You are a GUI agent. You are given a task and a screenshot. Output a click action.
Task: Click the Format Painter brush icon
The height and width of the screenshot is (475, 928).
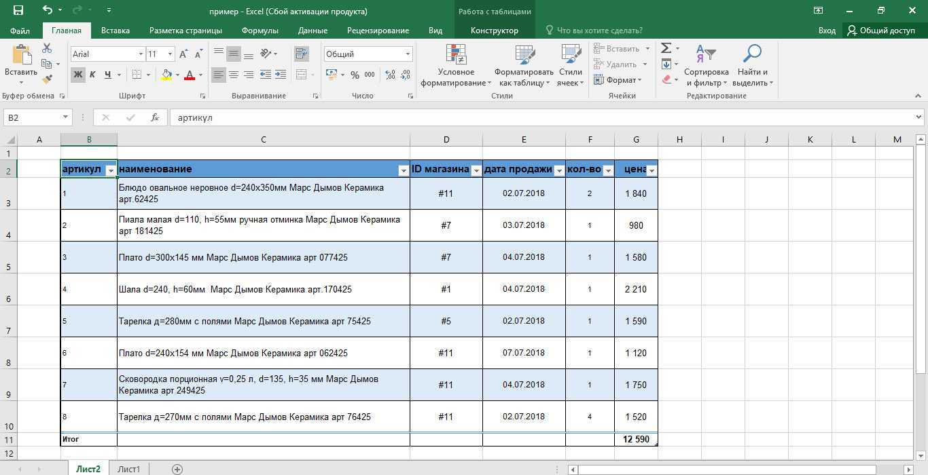tap(47, 79)
